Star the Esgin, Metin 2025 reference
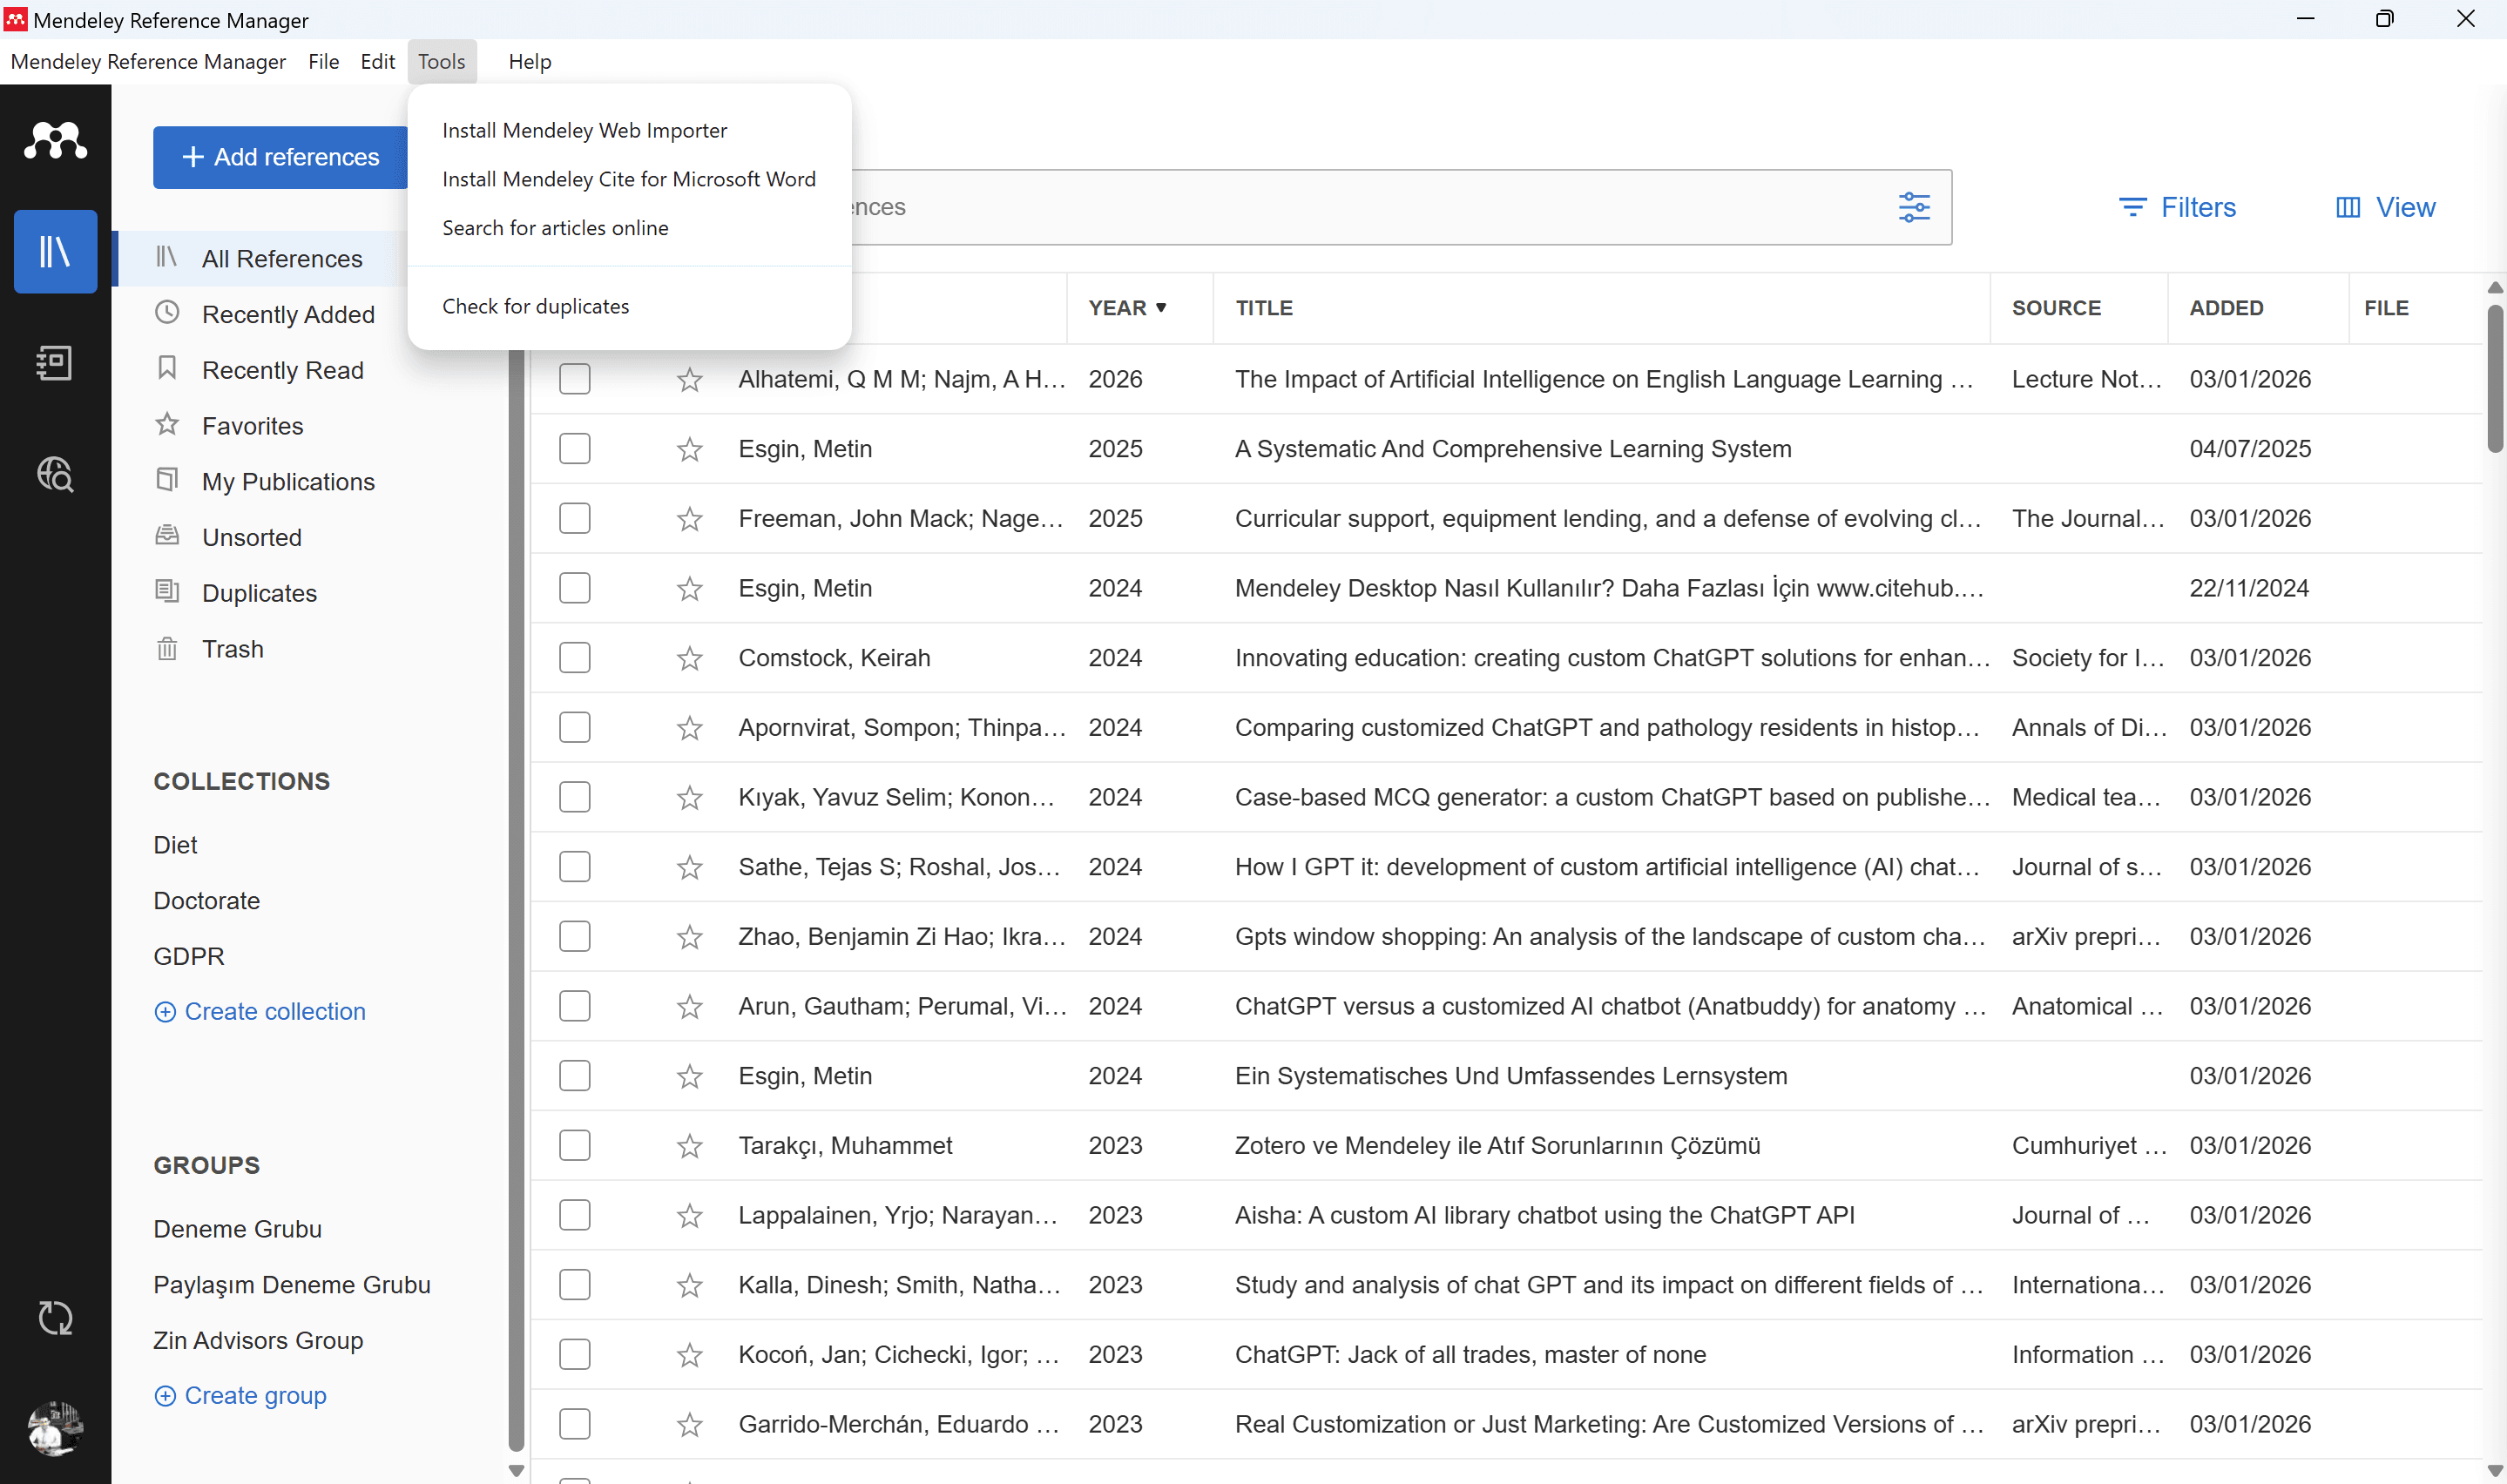Image resolution: width=2507 pixels, height=1484 pixels. point(689,449)
